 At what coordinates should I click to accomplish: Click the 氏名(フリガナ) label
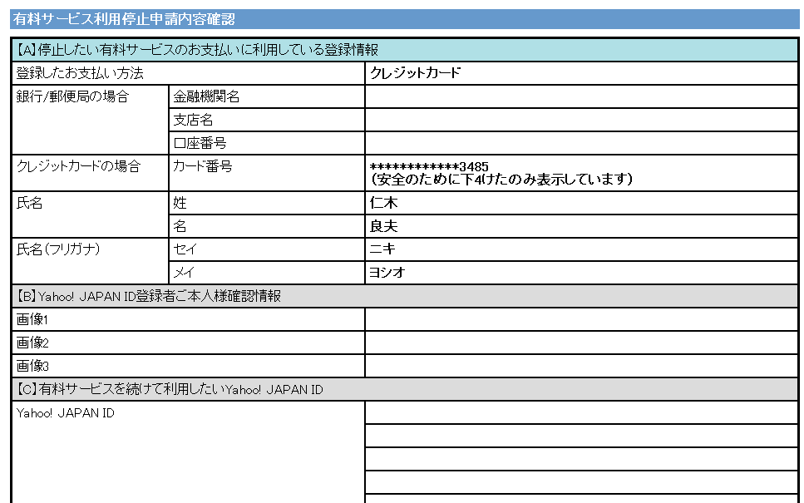point(58,249)
